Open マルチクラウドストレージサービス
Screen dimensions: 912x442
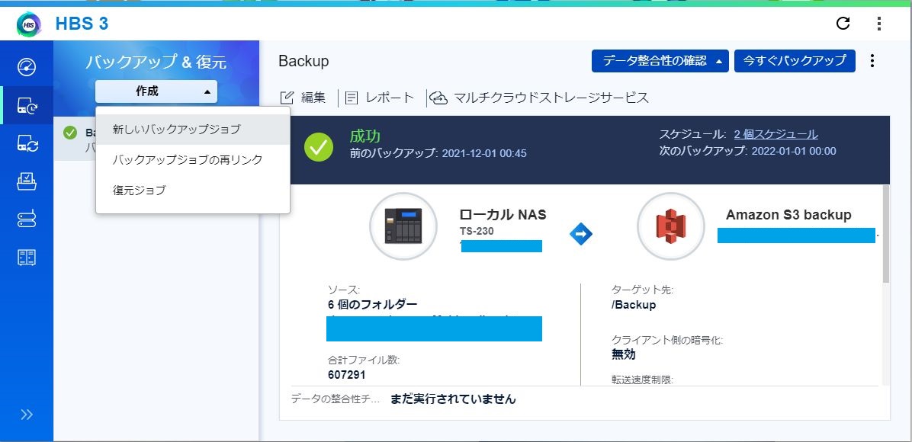[x=539, y=98]
